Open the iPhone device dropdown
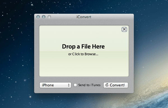The width and height of the screenshot is (168, 108). coord(55,85)
